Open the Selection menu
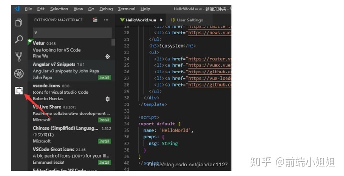The image size is (344, 176). pyautogui.click(x=59, y=9)
